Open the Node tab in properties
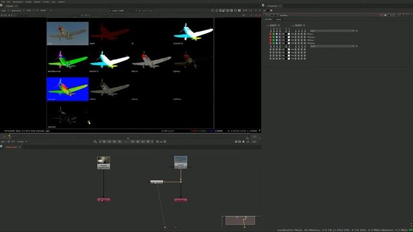Viewport: 413px width, 232px height. (278, 19)
